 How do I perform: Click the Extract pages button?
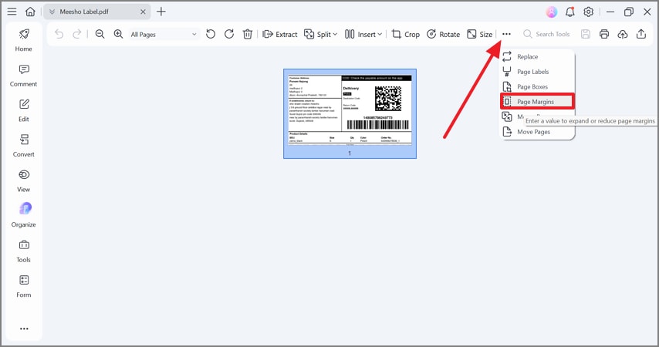pos(279,34)
